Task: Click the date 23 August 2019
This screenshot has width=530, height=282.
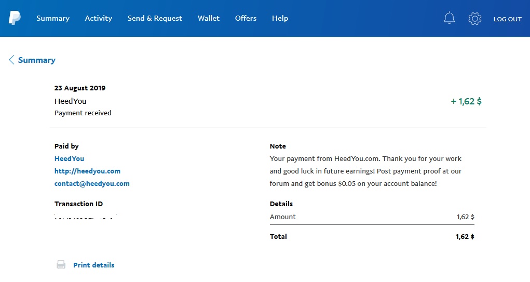Action: [80, 88]
